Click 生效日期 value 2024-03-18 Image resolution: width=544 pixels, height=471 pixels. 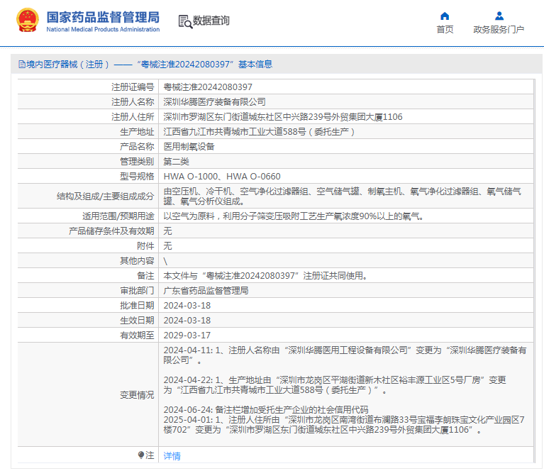[187, 321]
